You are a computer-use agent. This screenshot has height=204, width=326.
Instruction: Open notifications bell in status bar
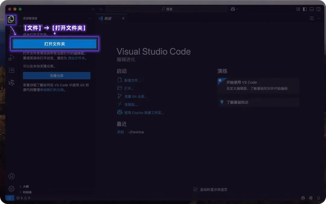tap(318, 198)
